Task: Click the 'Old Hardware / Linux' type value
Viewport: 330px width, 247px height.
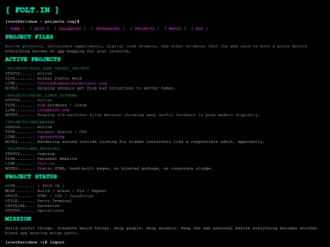Action: click(62, 106)
